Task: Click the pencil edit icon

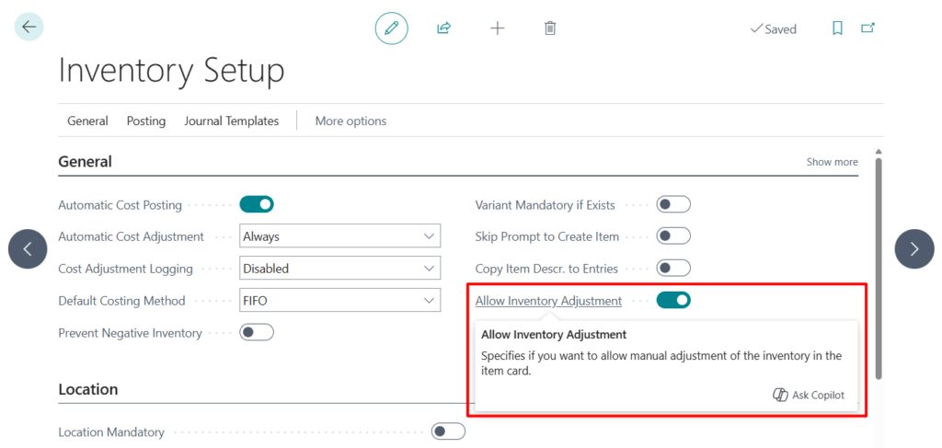Action: tap(391, 29)
